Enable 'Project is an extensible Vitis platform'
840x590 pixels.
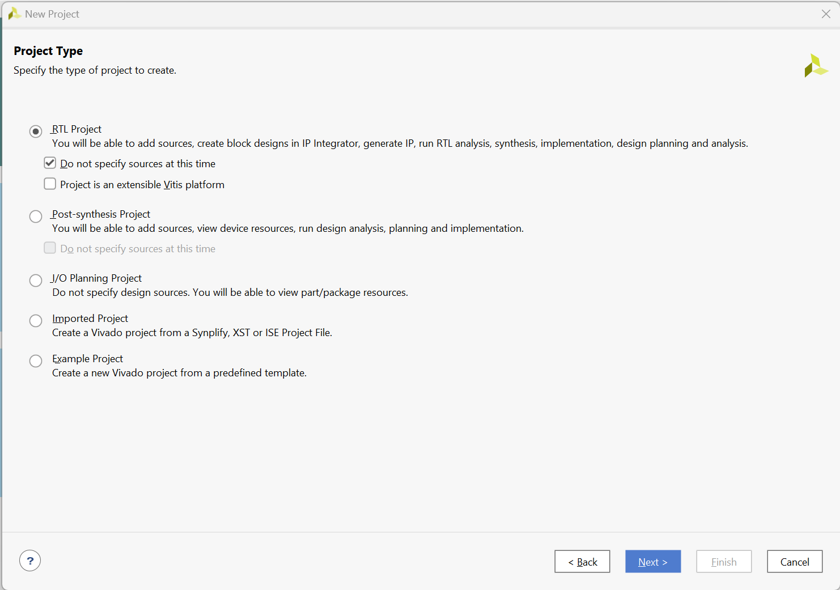click(49, 183)
